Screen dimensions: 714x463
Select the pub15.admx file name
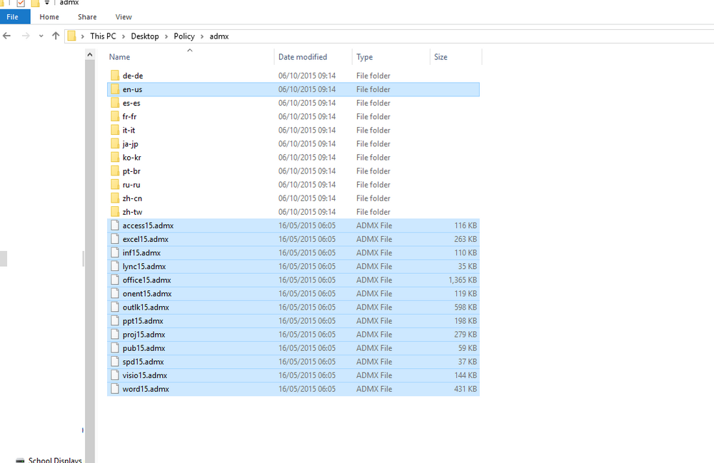(x=144, y=348)
